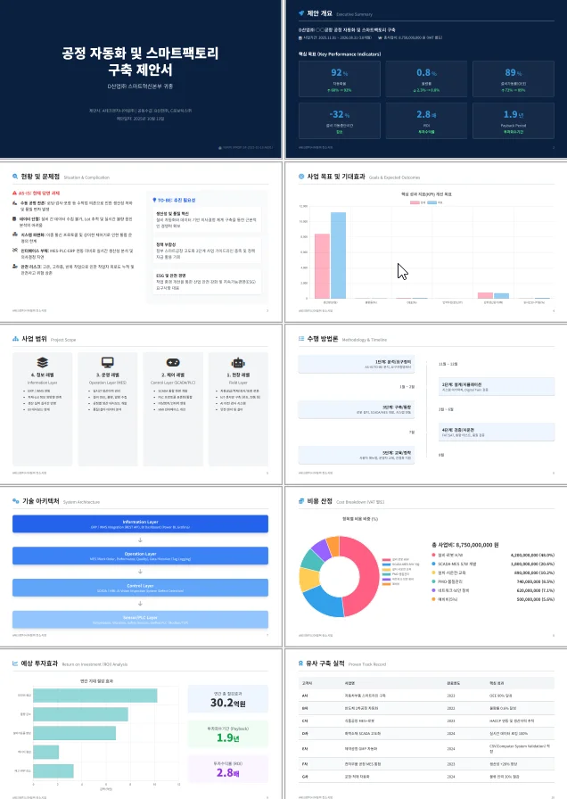This screenshot has width=567, height=799.
Task: Click the bullet icon before 인터페이스 부재
Action: [15, 251]
